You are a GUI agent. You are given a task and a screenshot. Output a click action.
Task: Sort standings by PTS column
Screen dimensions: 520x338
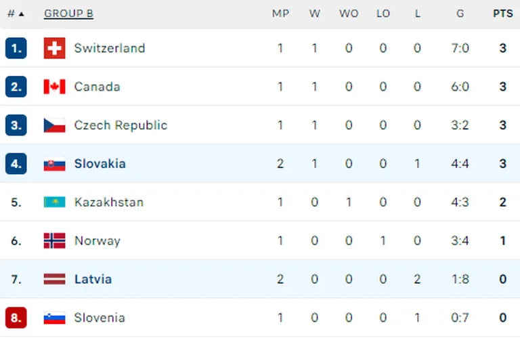[503, 14]
